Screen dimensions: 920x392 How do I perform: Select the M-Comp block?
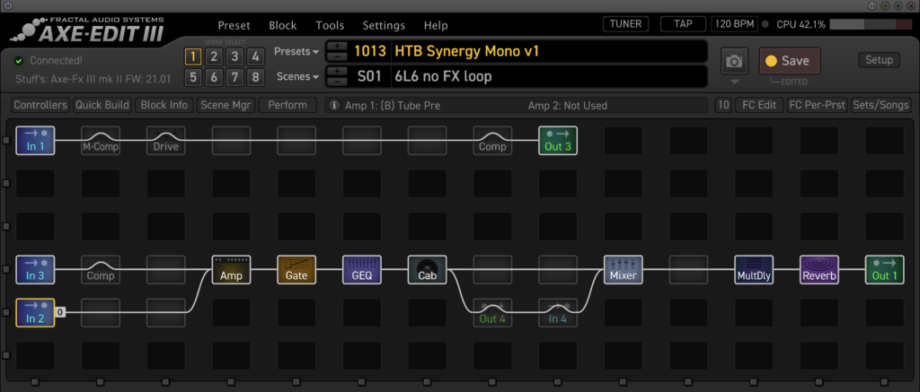click(x=101, y=141)
